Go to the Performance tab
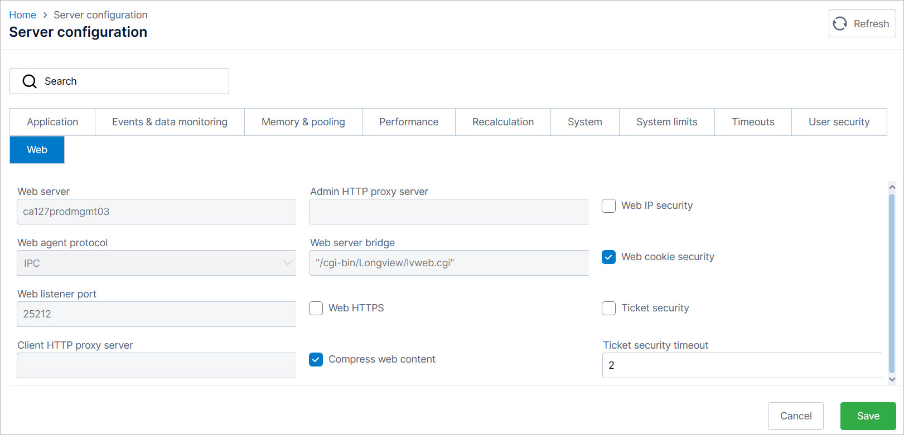Image resolution: width=904 pixels, height=435 pixels. point(409,122)
